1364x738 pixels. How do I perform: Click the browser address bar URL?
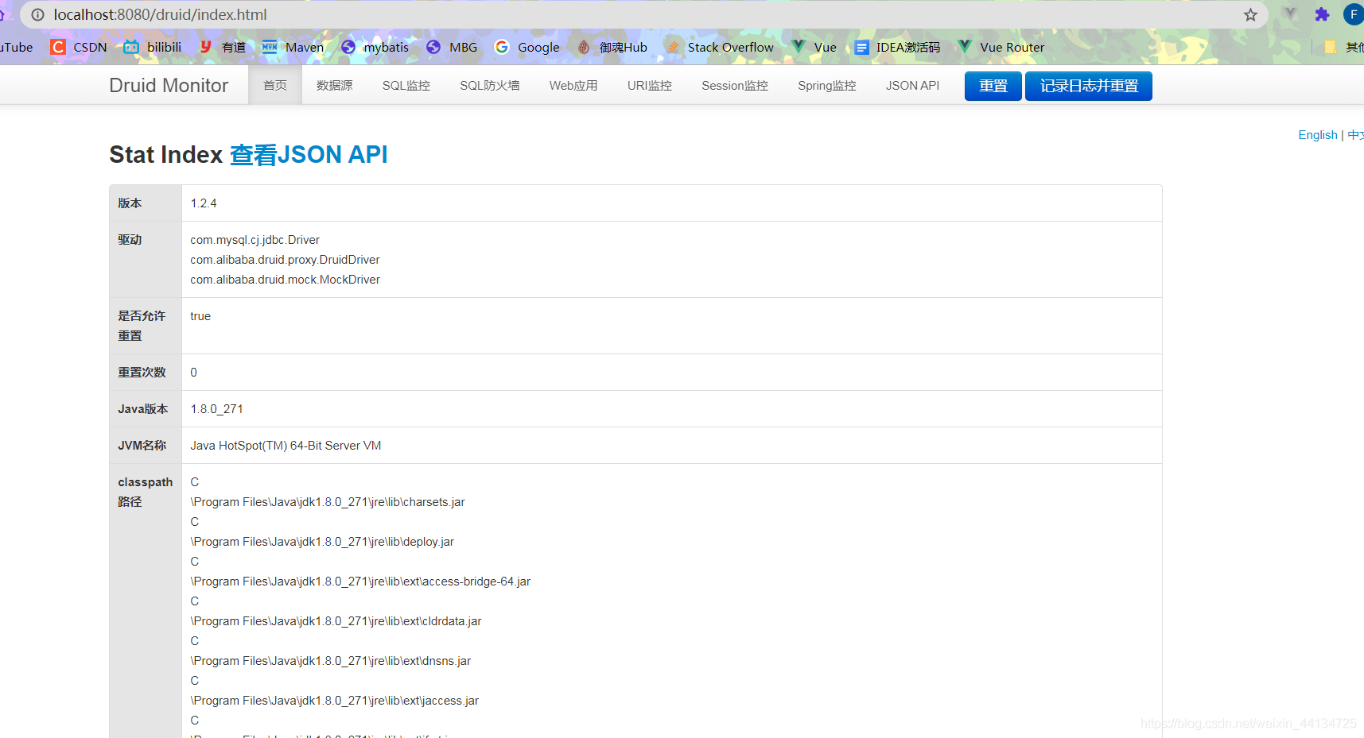click(160, 15)
